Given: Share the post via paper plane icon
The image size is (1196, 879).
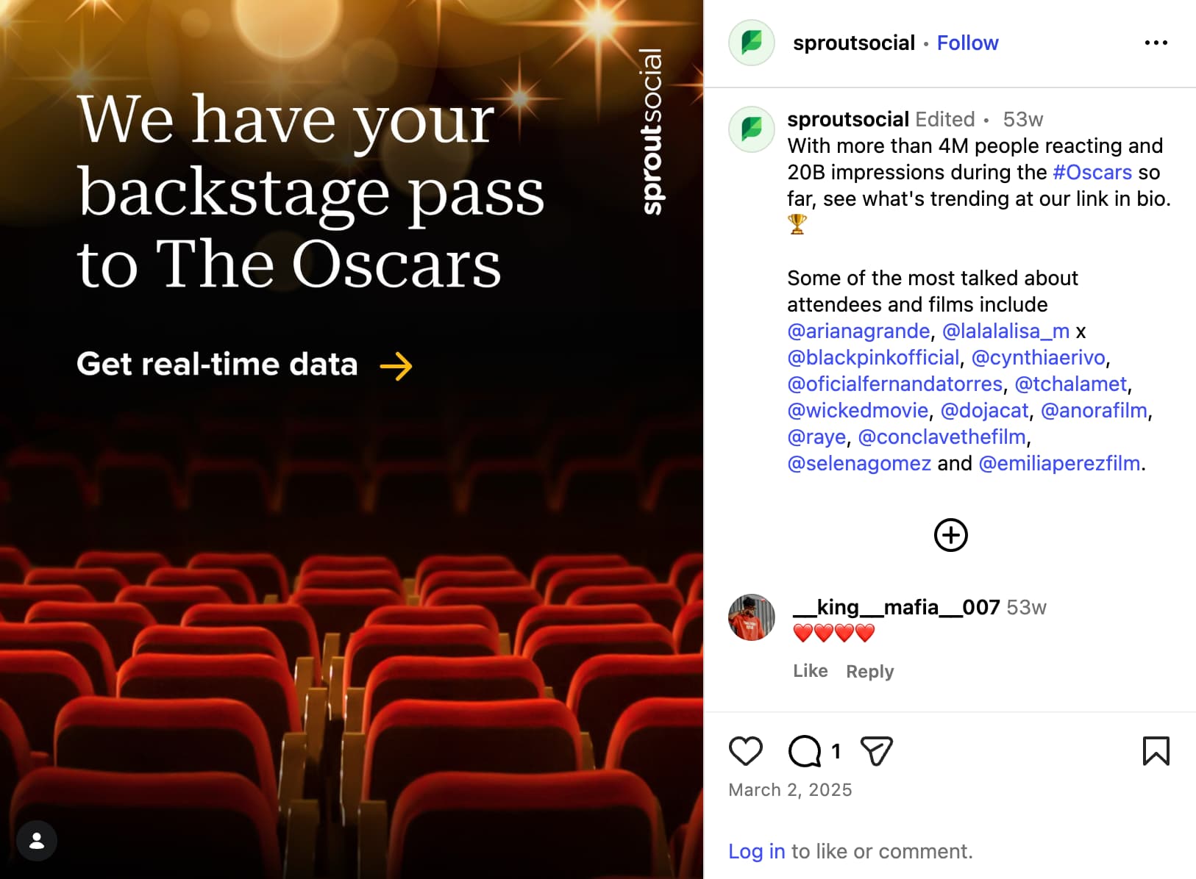Looking at the screenshot, I should click(875, 751).
